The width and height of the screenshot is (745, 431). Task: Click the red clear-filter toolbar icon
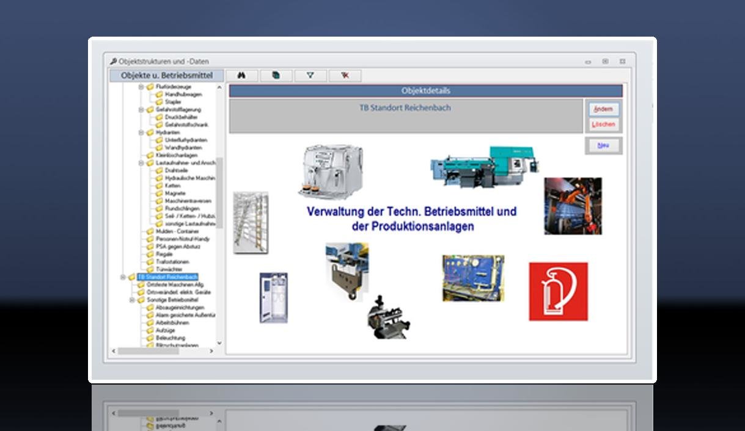click(x=345, y=76)
